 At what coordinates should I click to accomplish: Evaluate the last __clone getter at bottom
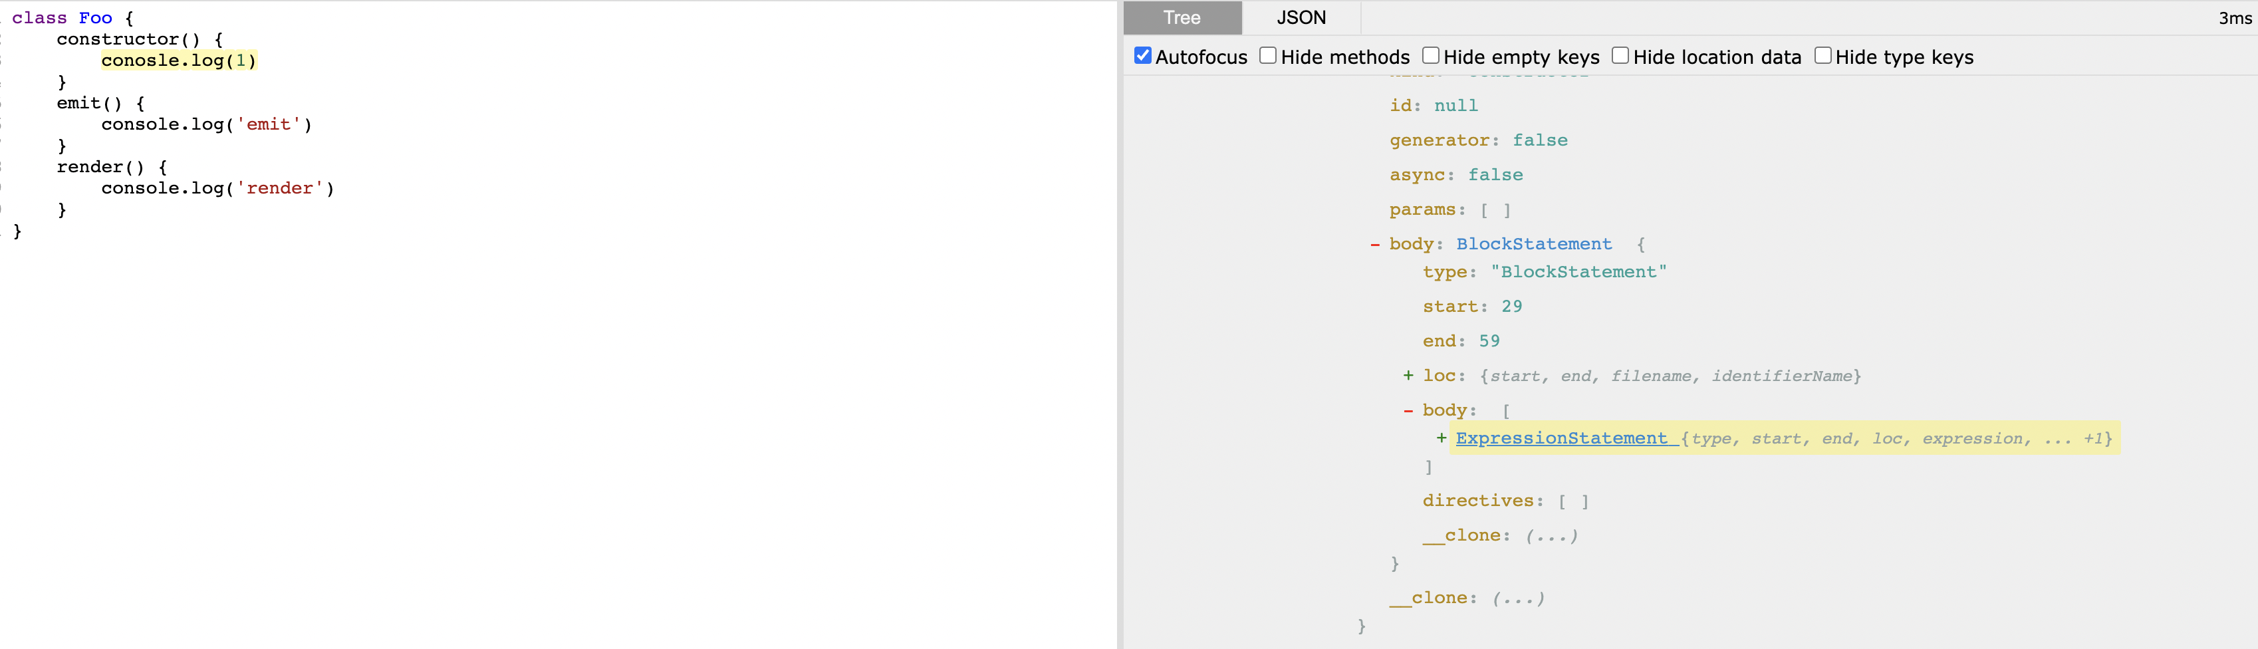[1517, 598]
